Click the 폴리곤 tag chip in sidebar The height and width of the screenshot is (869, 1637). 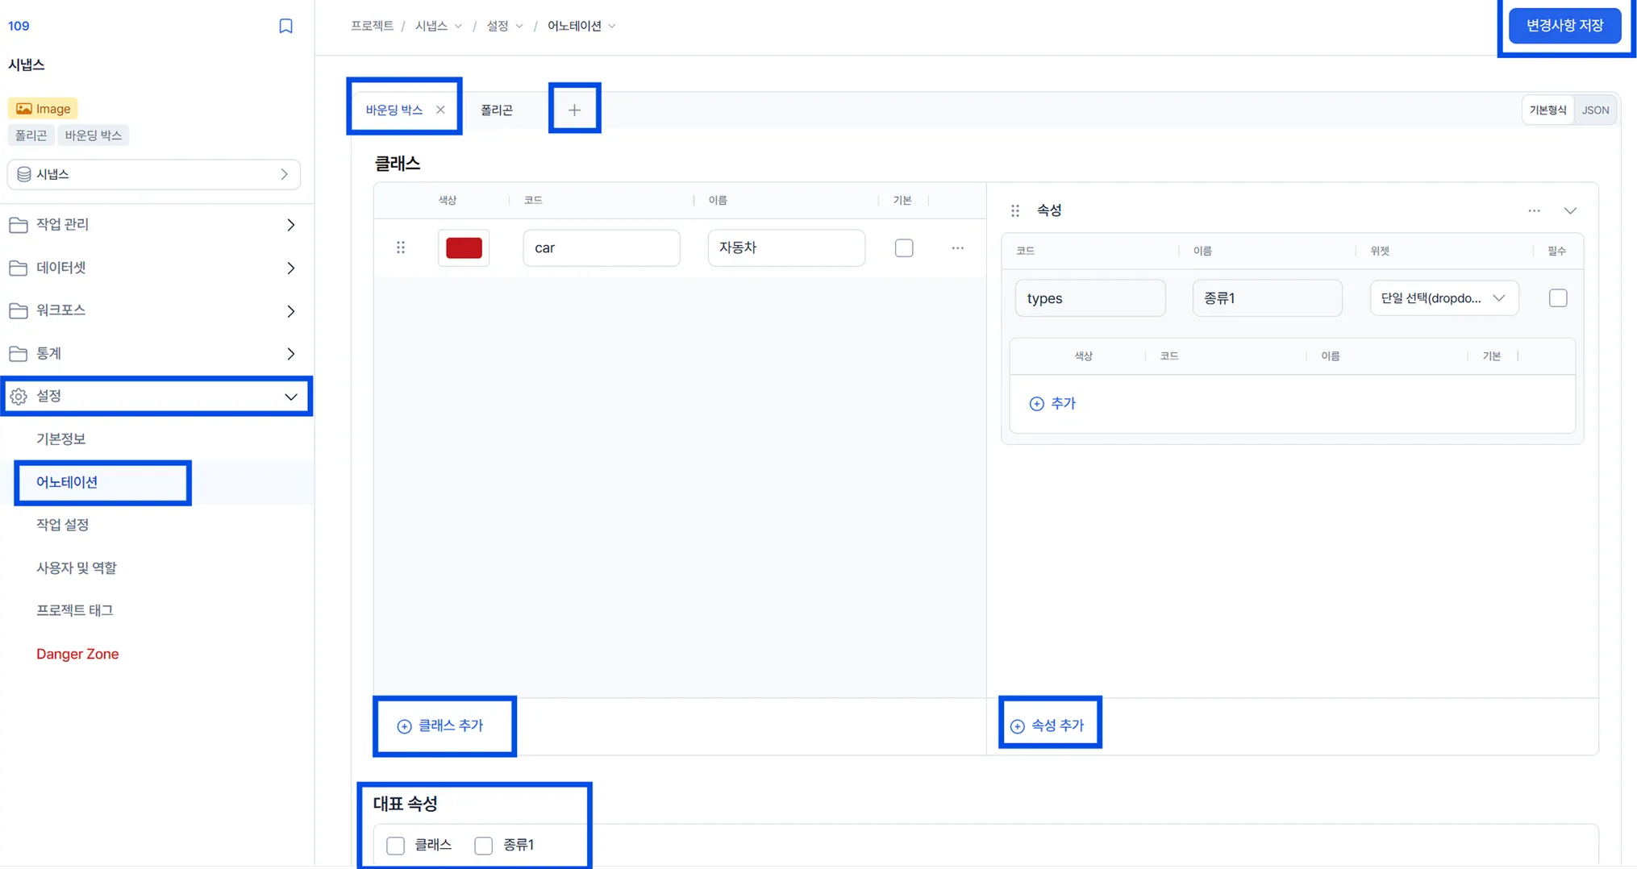tap(31, 135)
